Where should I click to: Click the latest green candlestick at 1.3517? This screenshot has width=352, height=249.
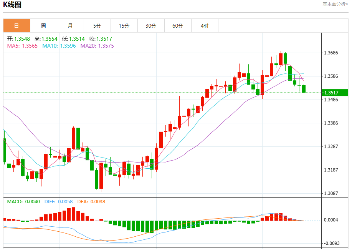(304, 88)
